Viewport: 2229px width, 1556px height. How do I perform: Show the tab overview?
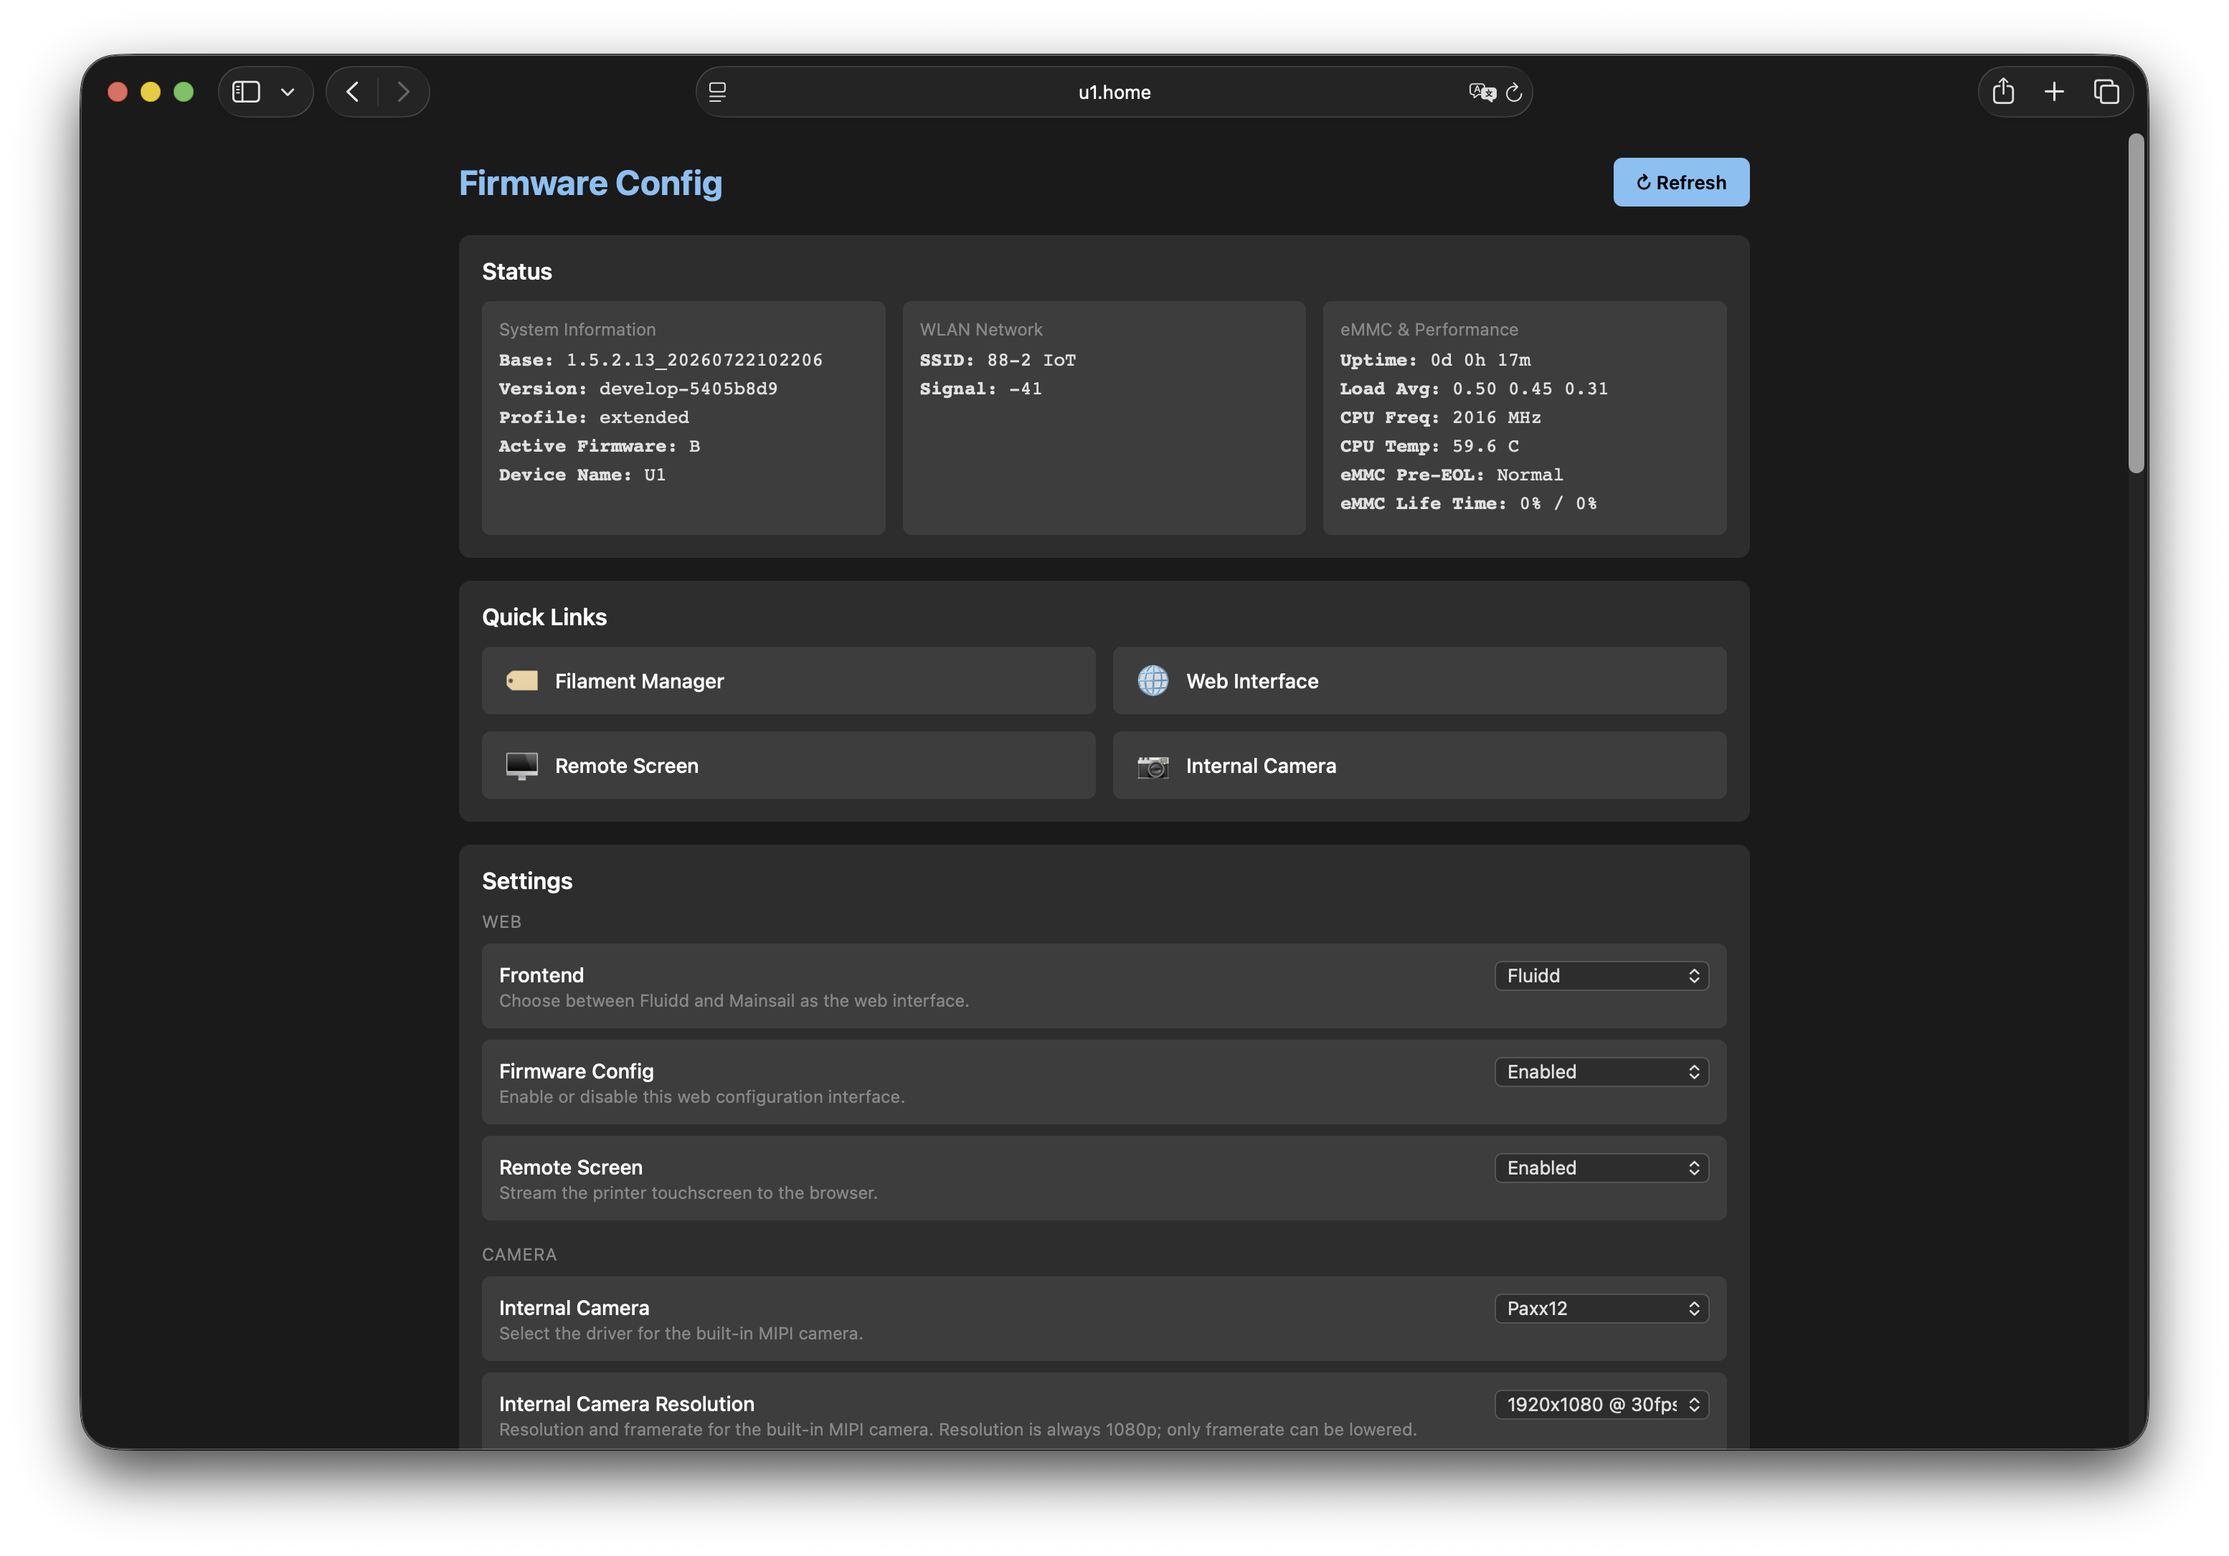click(x=2106, y=91)
